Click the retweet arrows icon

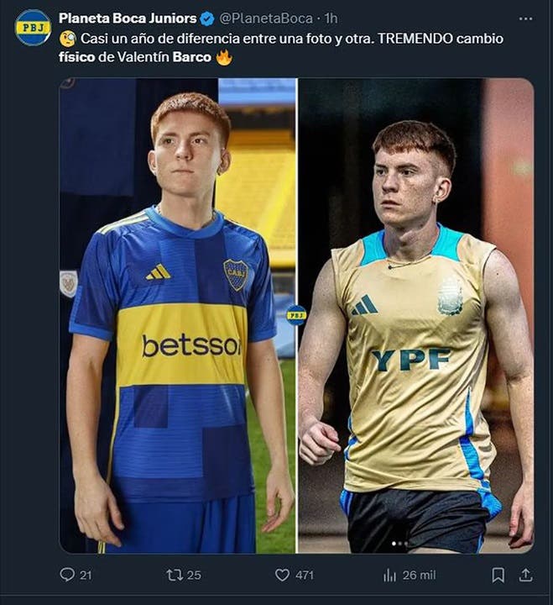click(175, 575)
